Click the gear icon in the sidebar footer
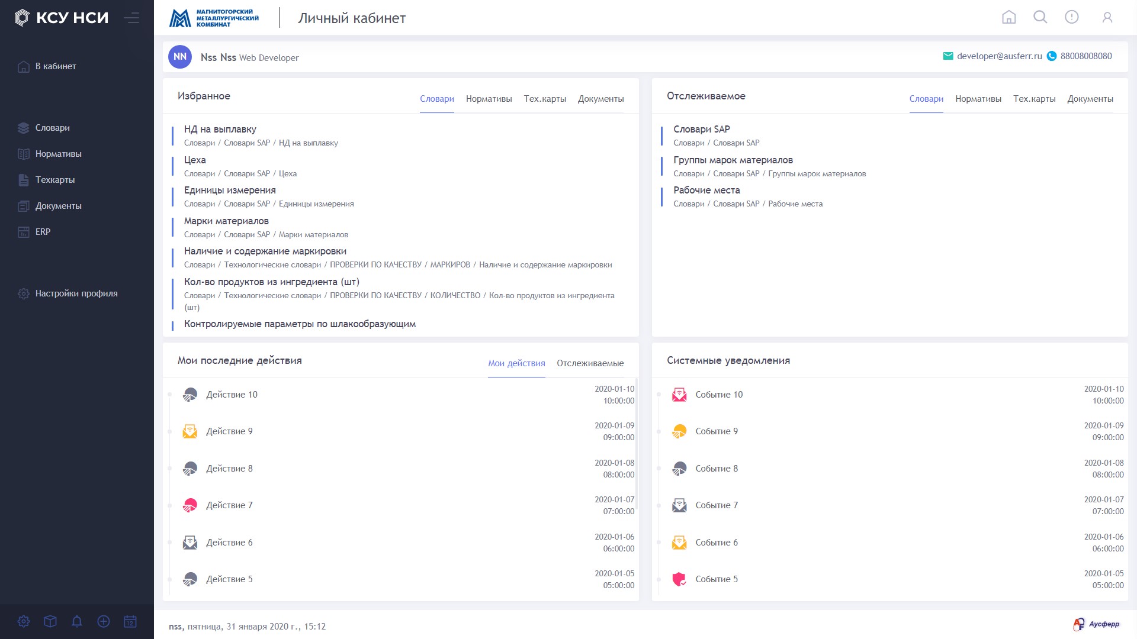The width and height of the screenshot is (1137, 639). (x=24, y=621)
